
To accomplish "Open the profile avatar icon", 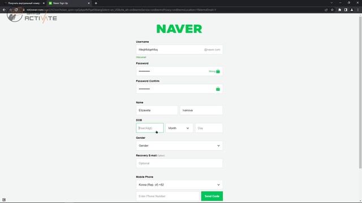I will 352,10.
